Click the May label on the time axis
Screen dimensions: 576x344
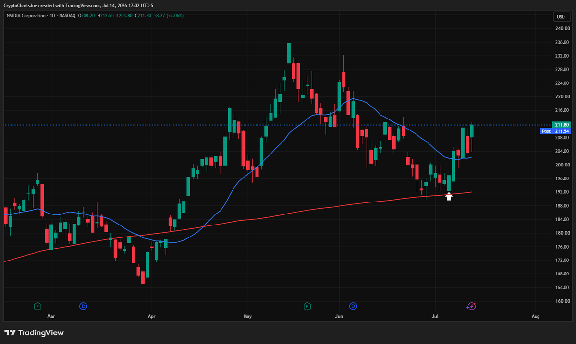(x=247, y=316)
